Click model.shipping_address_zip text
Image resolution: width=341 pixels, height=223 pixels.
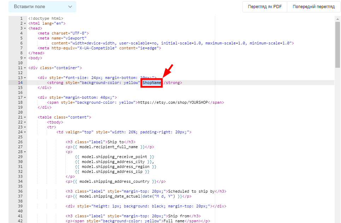112,171
